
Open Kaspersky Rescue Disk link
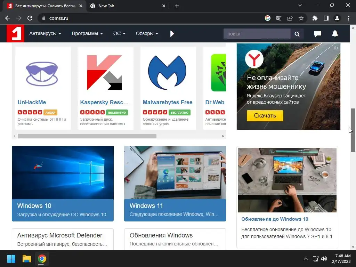pos(104,103)
